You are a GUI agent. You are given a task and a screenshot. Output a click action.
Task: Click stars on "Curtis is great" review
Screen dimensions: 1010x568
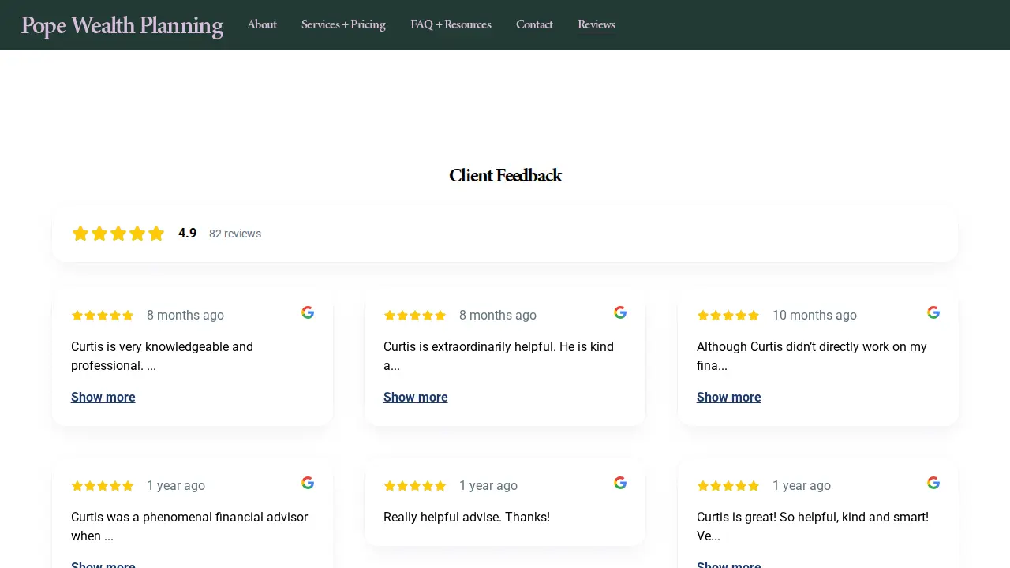tap(728, 486)
